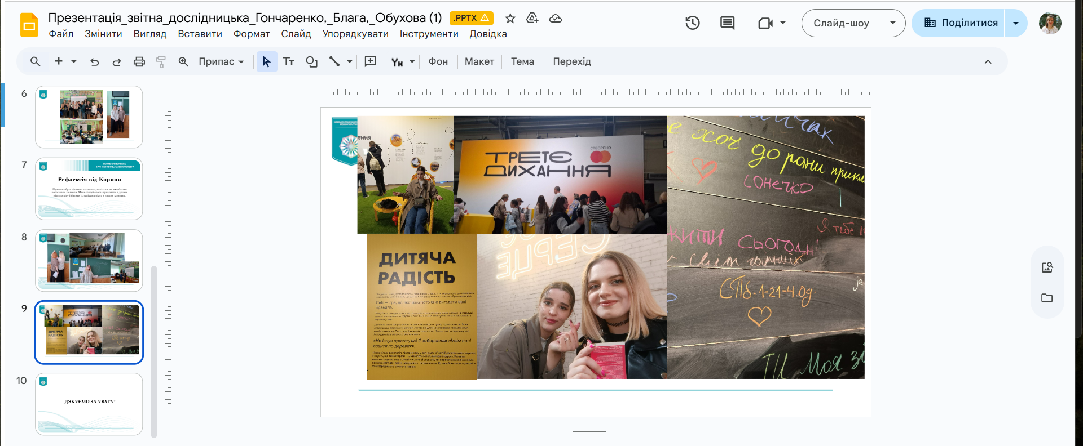Open the Інструменти menu
Screen dimensions: 1083x446
point(429,34)
